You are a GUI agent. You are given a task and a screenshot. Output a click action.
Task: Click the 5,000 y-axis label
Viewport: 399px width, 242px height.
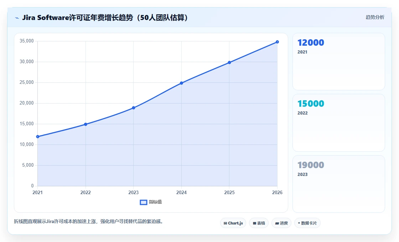click(28, 165)
